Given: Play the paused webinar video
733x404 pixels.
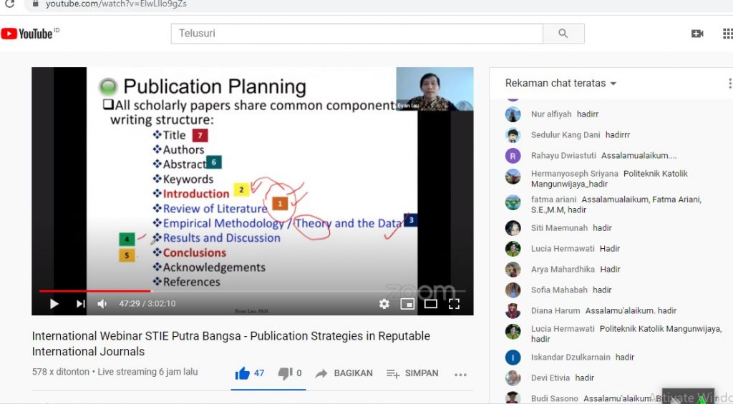Looking at the screenshot, I should pos(54,304).
